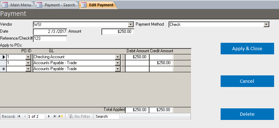This screenshot has height=128, width=279.
Task: Click Total Applied credit total field
Action: coord(161,110)
